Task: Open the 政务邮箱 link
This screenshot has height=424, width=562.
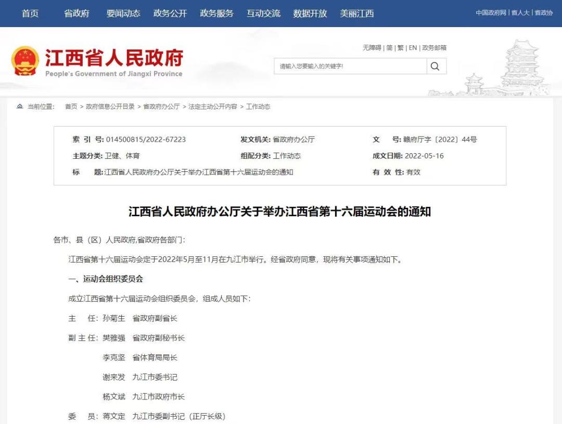Action: point(435,47)
